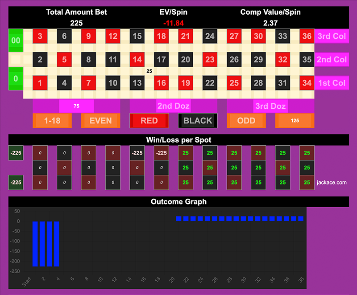Click the first dozen spot showing 75
Viewport: 357px width, 295px height.
pos(76,106)
